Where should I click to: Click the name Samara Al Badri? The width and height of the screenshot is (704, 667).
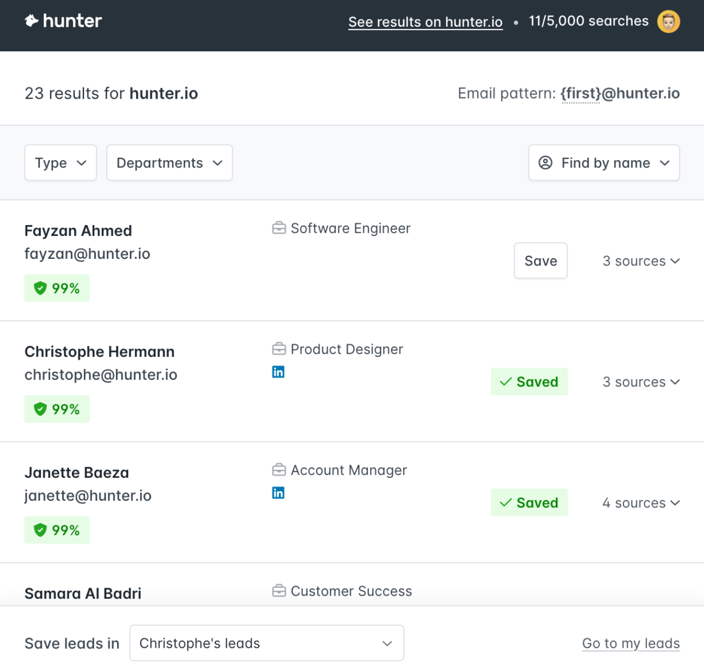point(83,593)
